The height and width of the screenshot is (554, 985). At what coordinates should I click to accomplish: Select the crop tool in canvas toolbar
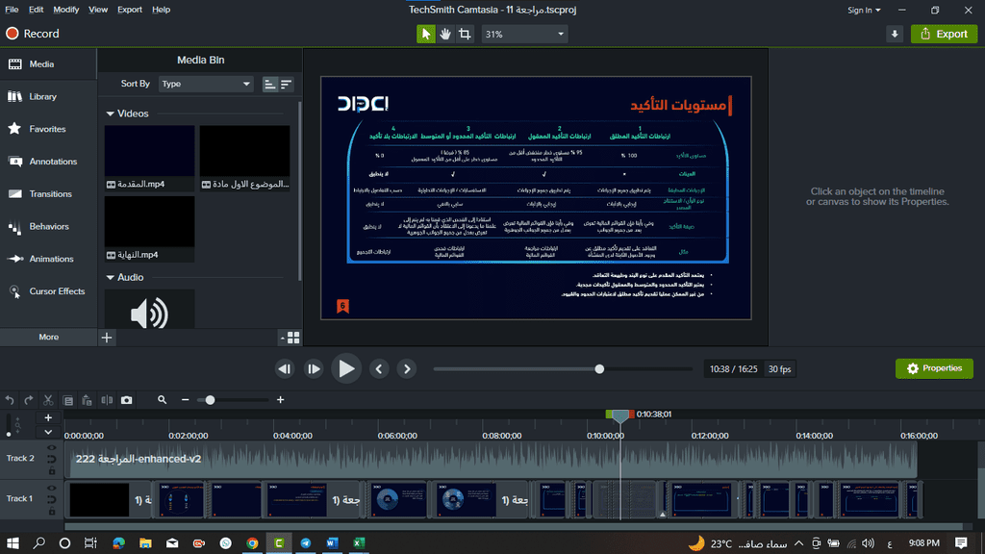point(466,34)
